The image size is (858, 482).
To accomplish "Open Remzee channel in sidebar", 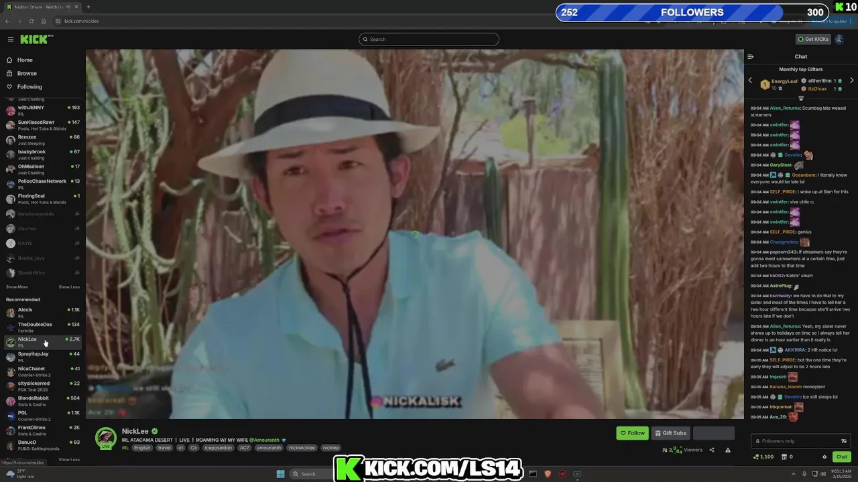I will coord(43,140).
